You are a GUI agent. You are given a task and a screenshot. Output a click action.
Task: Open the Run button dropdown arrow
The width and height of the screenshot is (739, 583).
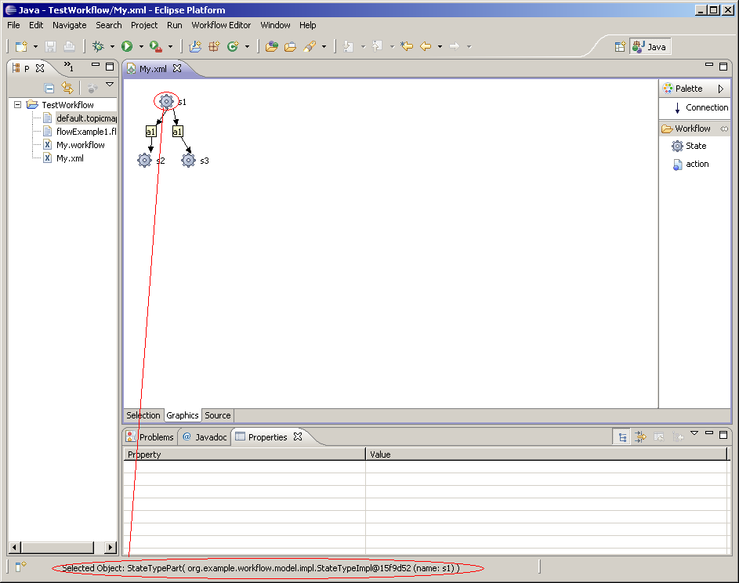tap(141, 47)
